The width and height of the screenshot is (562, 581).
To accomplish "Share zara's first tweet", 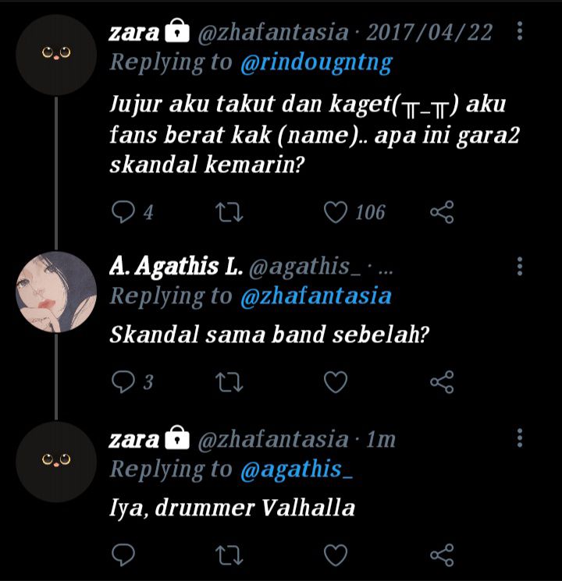I will [442, 212].
